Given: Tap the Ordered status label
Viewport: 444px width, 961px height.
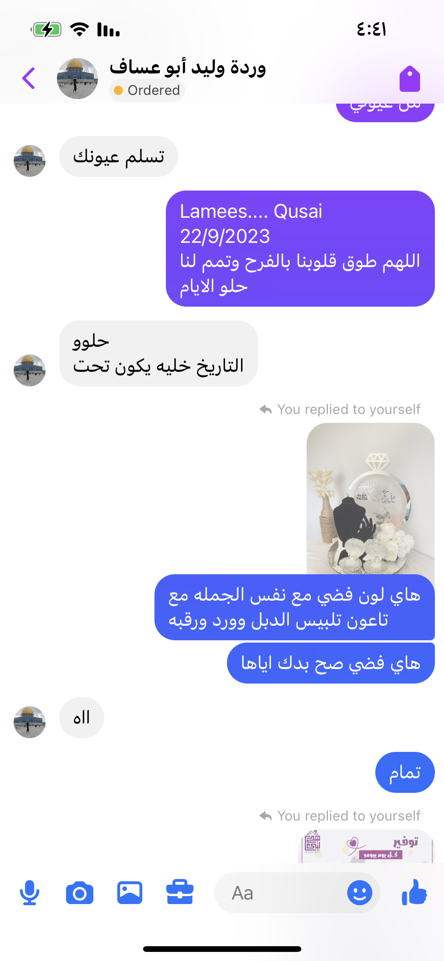Looking at the screenshot, I should (147, 90).
